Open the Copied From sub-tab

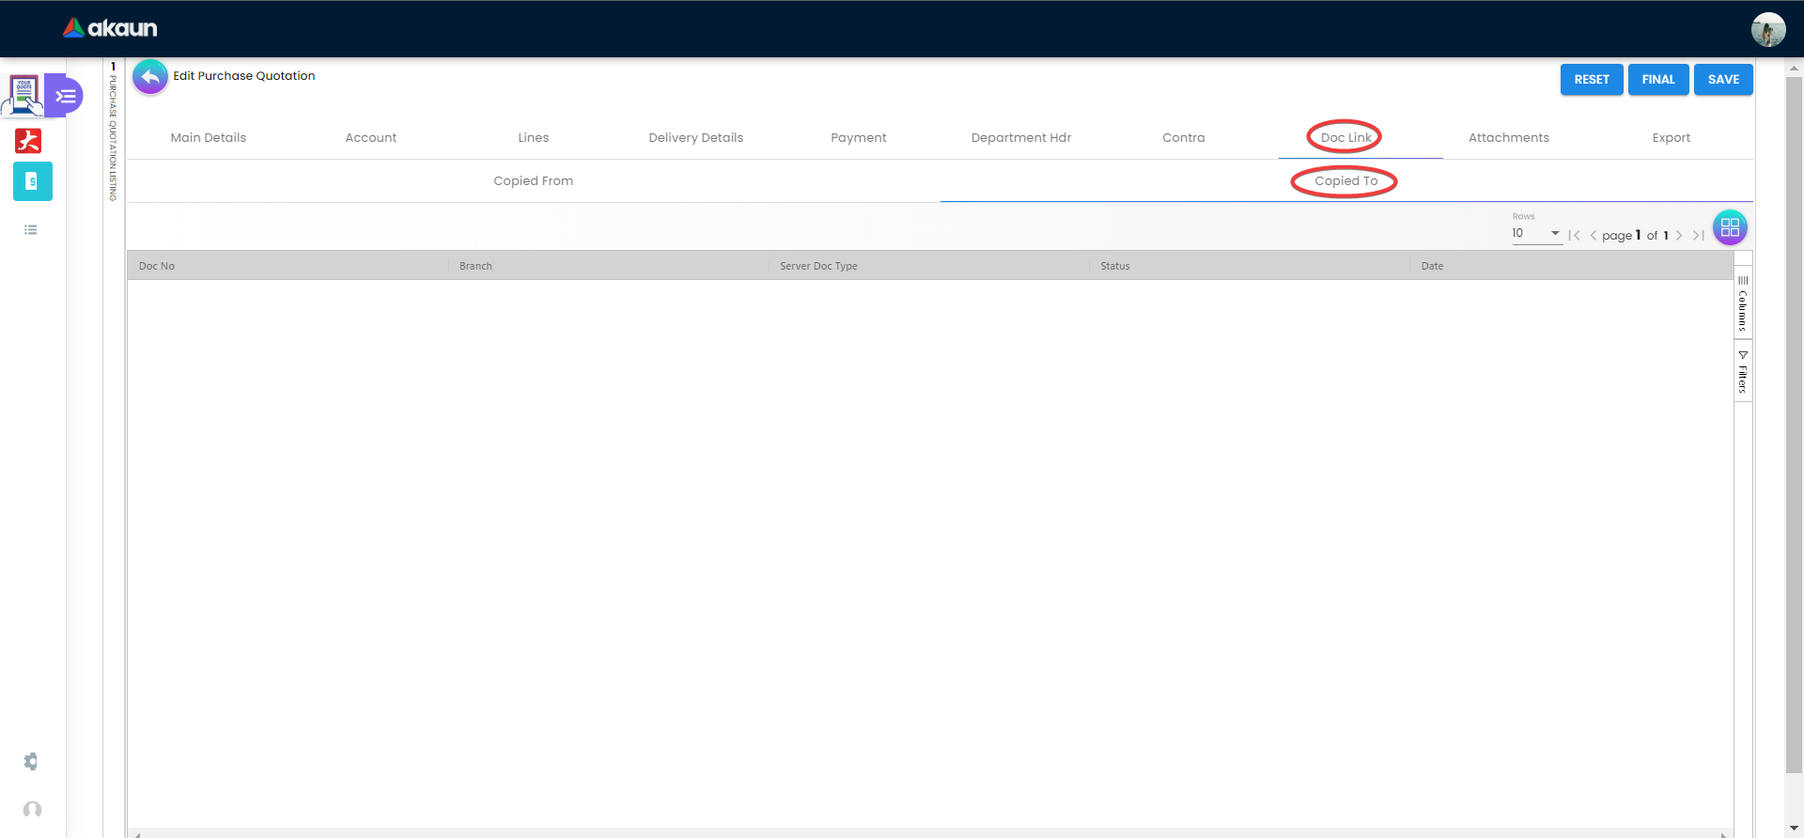click(534, 180)
